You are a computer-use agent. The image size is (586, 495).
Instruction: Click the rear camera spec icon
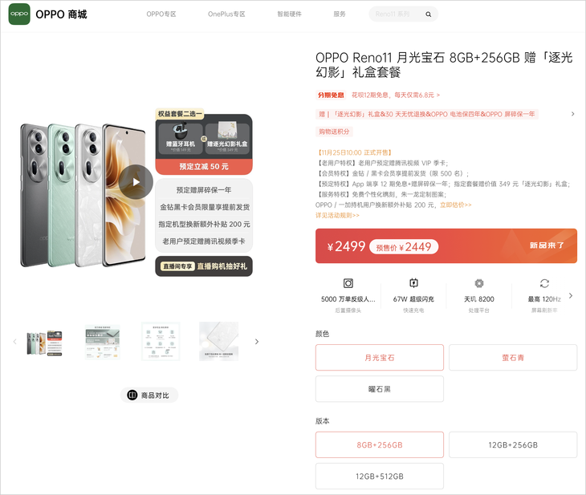click(x=348, y=283)
